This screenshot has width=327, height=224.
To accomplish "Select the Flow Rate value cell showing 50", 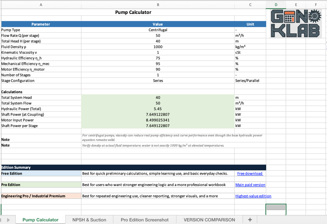I will [158, 35].
